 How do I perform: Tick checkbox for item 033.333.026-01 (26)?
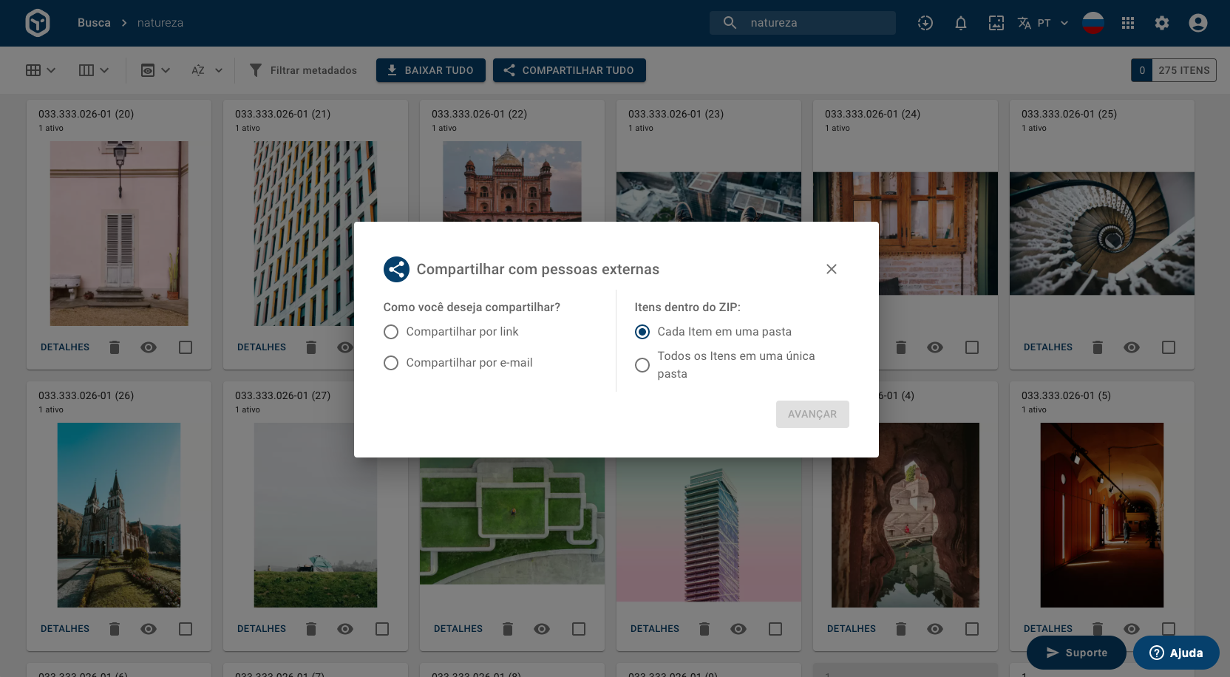click(x=186, y=629)
